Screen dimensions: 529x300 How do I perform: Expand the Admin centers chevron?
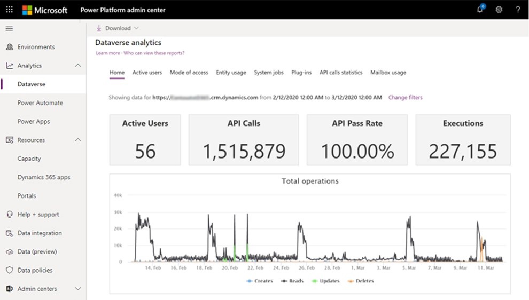pos(78,289)
